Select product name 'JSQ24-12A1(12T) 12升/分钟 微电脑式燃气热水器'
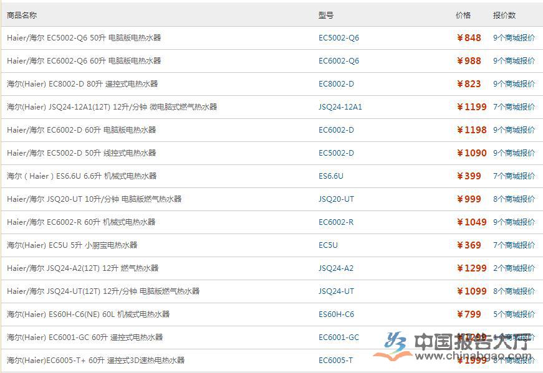The image size is (543, 373). (x=133, y=107)
